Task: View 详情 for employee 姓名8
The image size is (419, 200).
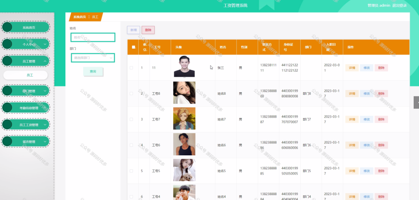Action: (352, 94)
